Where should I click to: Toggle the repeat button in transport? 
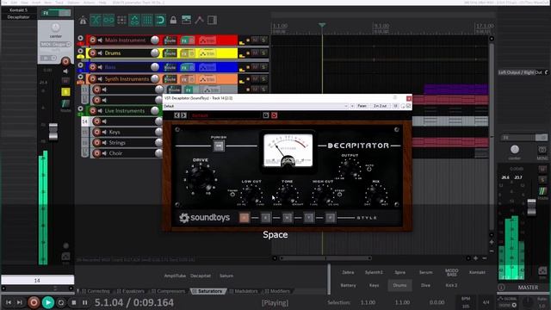click(61, 302)
